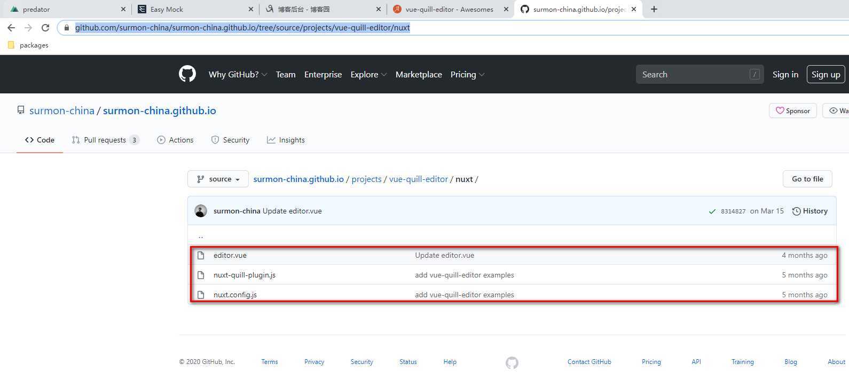Click Privacy in the footer

315,362
